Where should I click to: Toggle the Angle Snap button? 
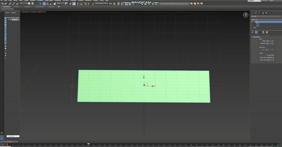tap(82, 4)
